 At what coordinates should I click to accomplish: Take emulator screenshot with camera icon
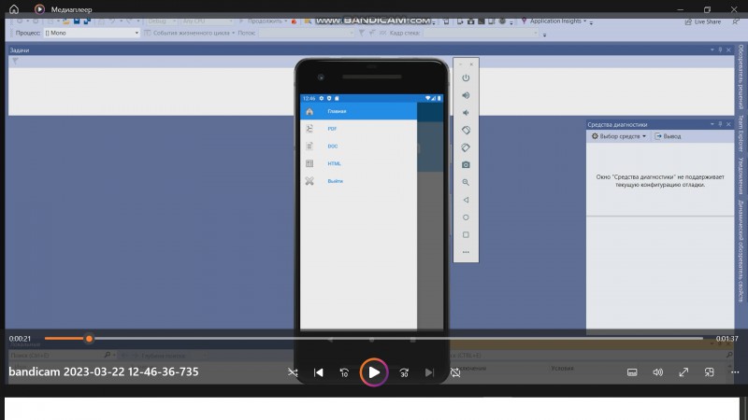[x=466, y=165]
